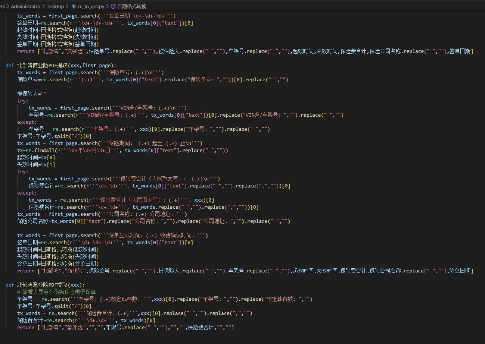Viewport: 485px width, 344px height.
Task: Open the Desktop breadcrumb folder
Action: tap(55, 6)
